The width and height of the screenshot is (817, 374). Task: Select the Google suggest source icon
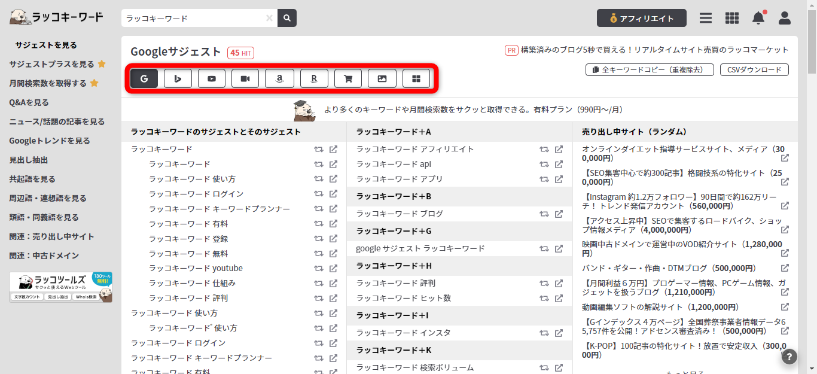click(x=144, y=78)
